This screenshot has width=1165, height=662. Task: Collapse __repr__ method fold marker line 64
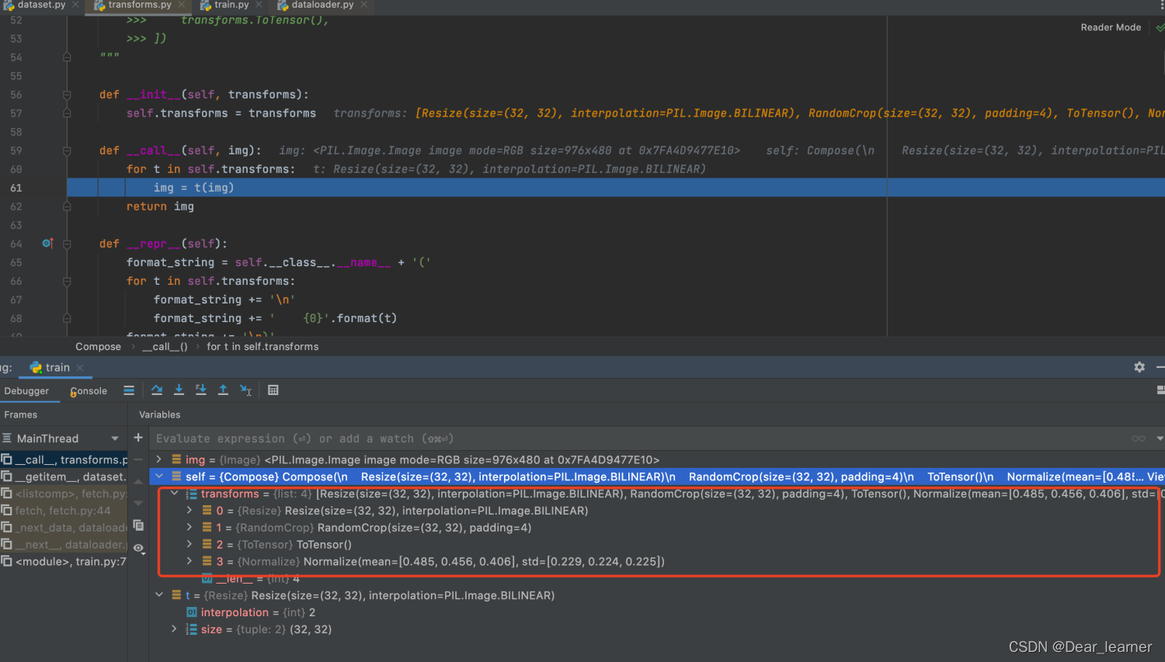pyautogui.click(x=67, y=244)
